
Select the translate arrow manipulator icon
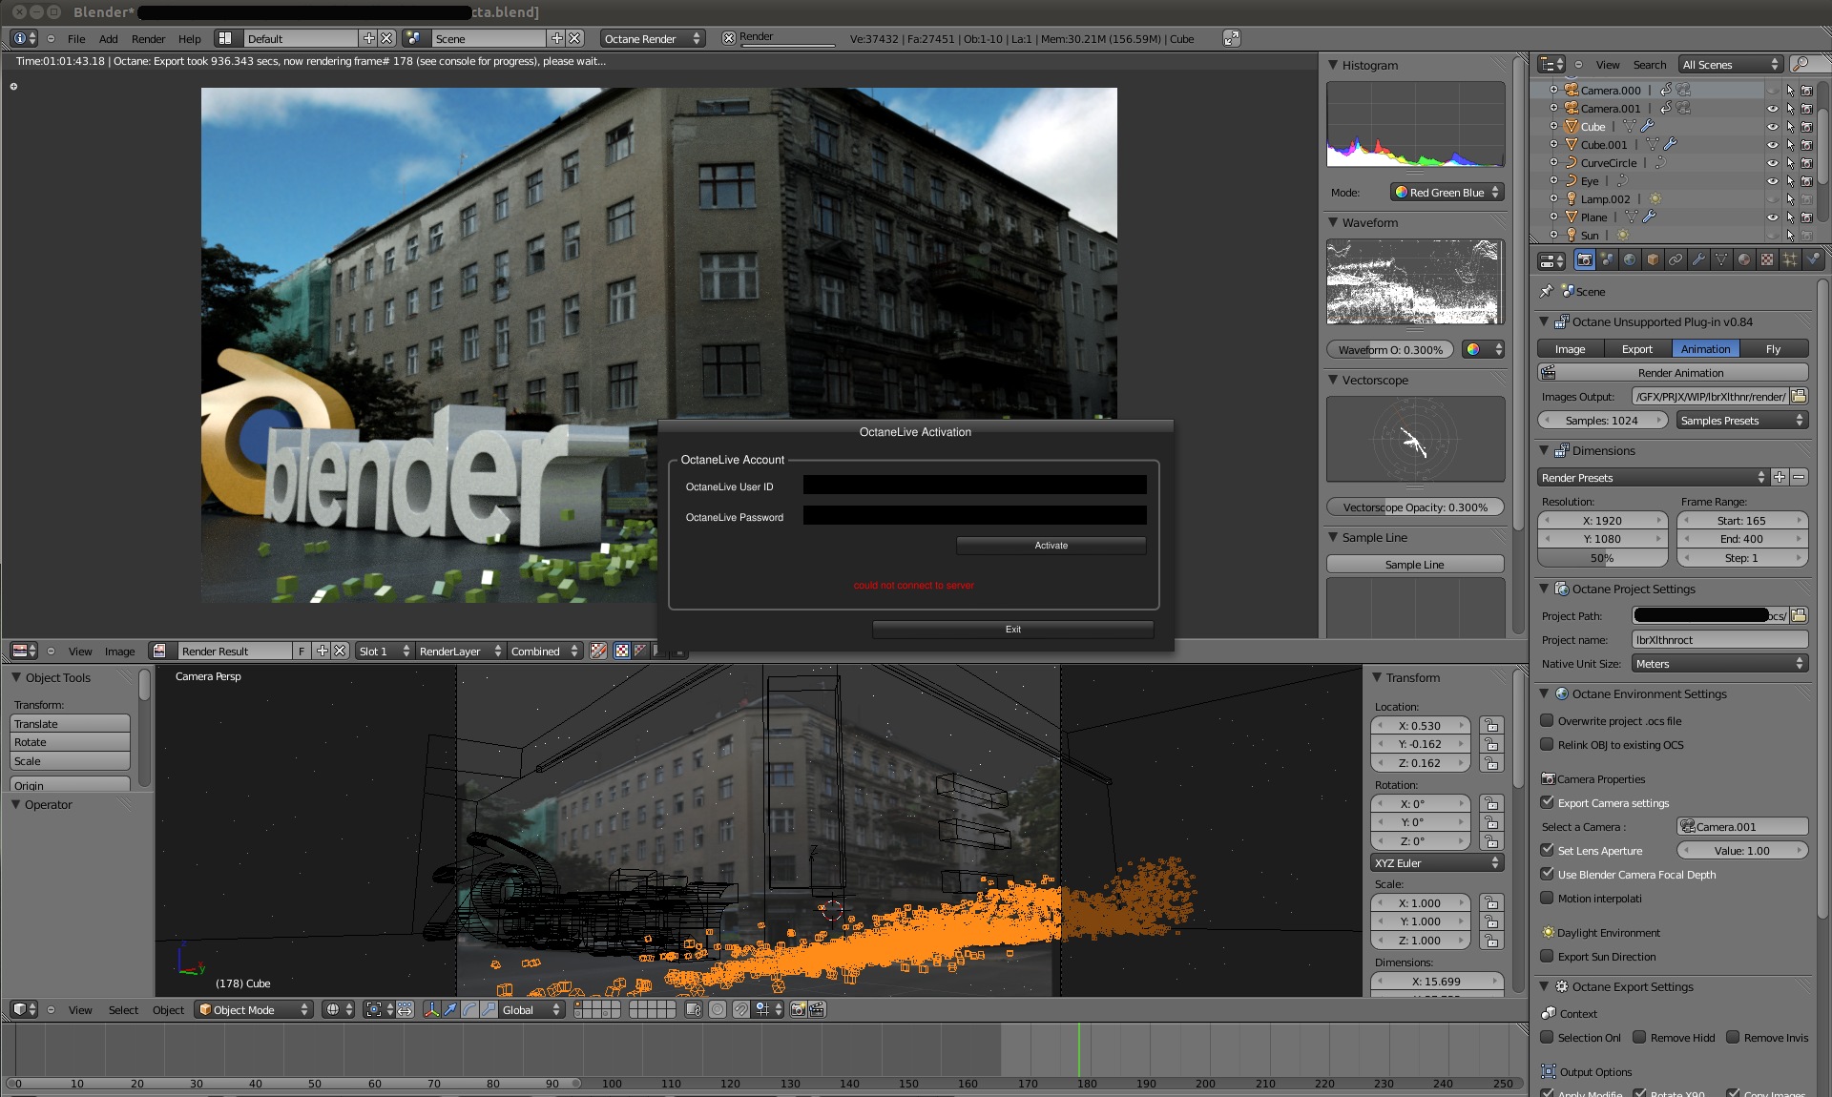point(450,1009)
